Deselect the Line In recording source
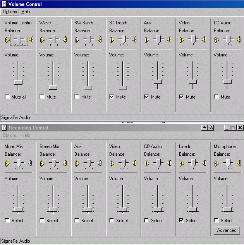This screenshot has height=245, width=244. 182,221
